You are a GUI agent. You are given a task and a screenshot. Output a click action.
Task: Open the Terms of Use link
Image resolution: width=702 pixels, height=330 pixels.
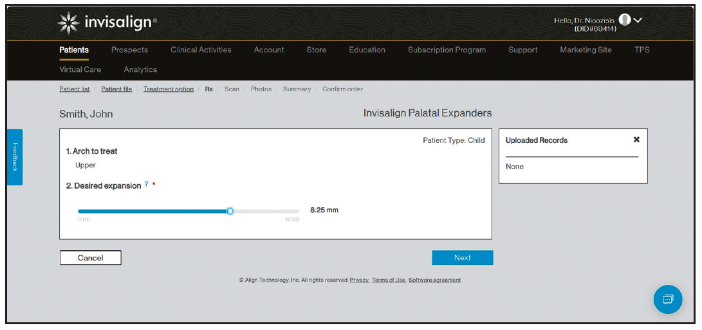pos(389,280)
